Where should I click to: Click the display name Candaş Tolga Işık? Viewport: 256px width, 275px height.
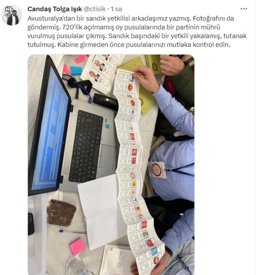tap(55, 9)
